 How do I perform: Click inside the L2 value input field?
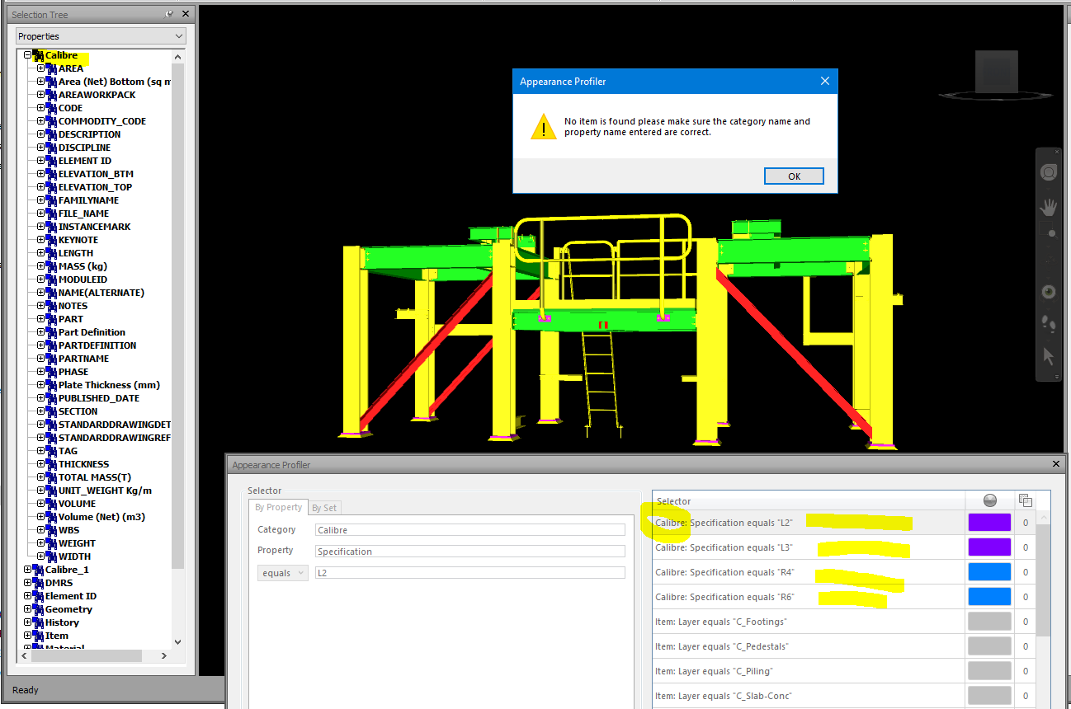coord(469,572)
